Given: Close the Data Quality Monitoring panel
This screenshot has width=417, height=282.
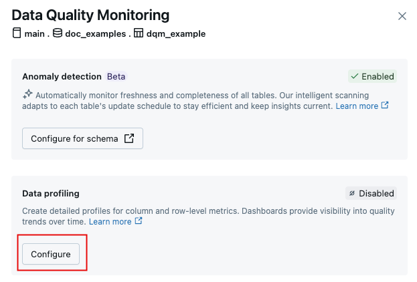Looking at the screenshot, I should click(402, 16).
